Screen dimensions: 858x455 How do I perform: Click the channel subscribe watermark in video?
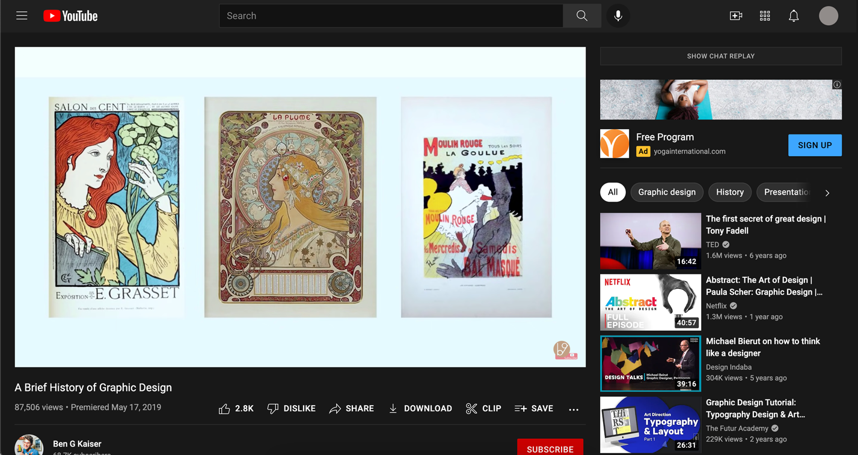[565, 350]
